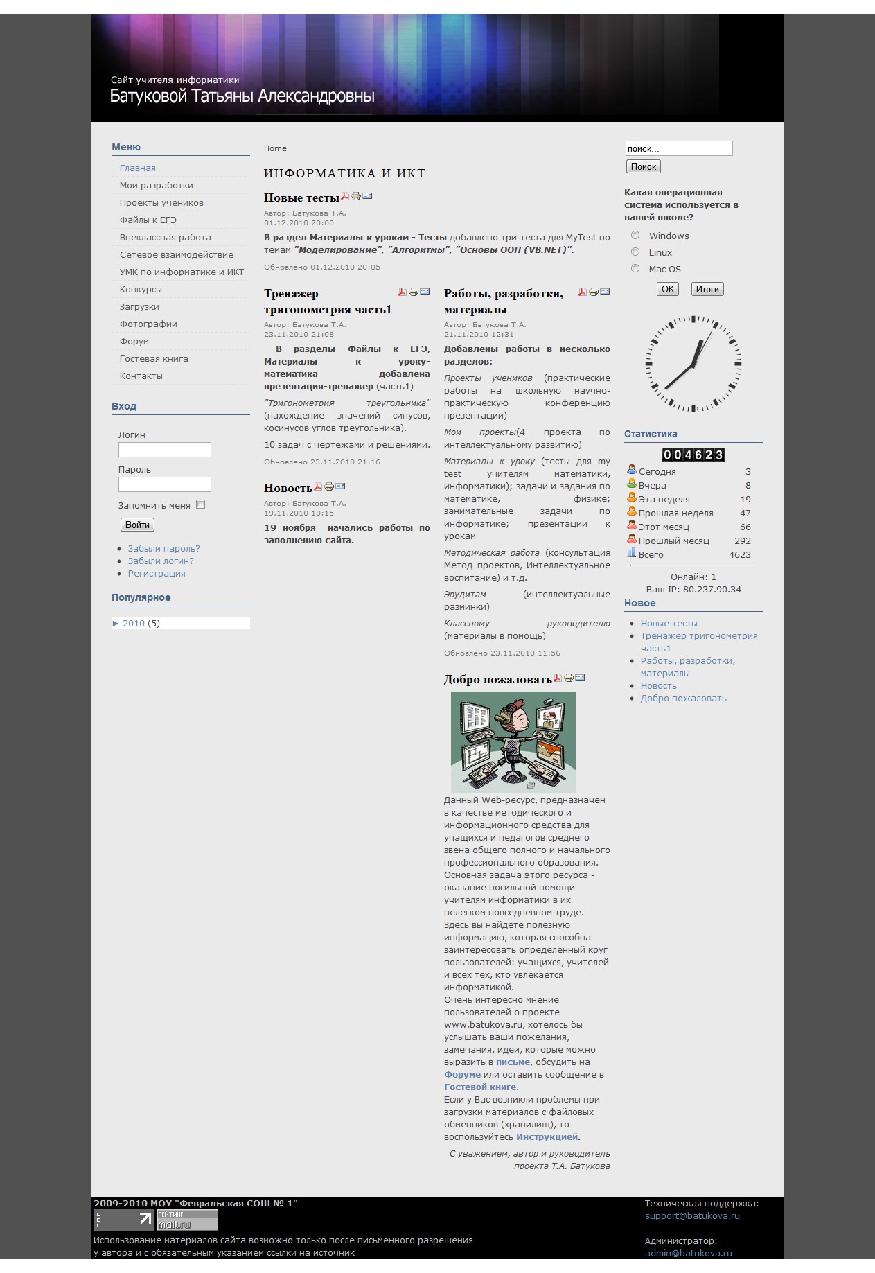Click the Новые тесты article heading

point(301,198)
